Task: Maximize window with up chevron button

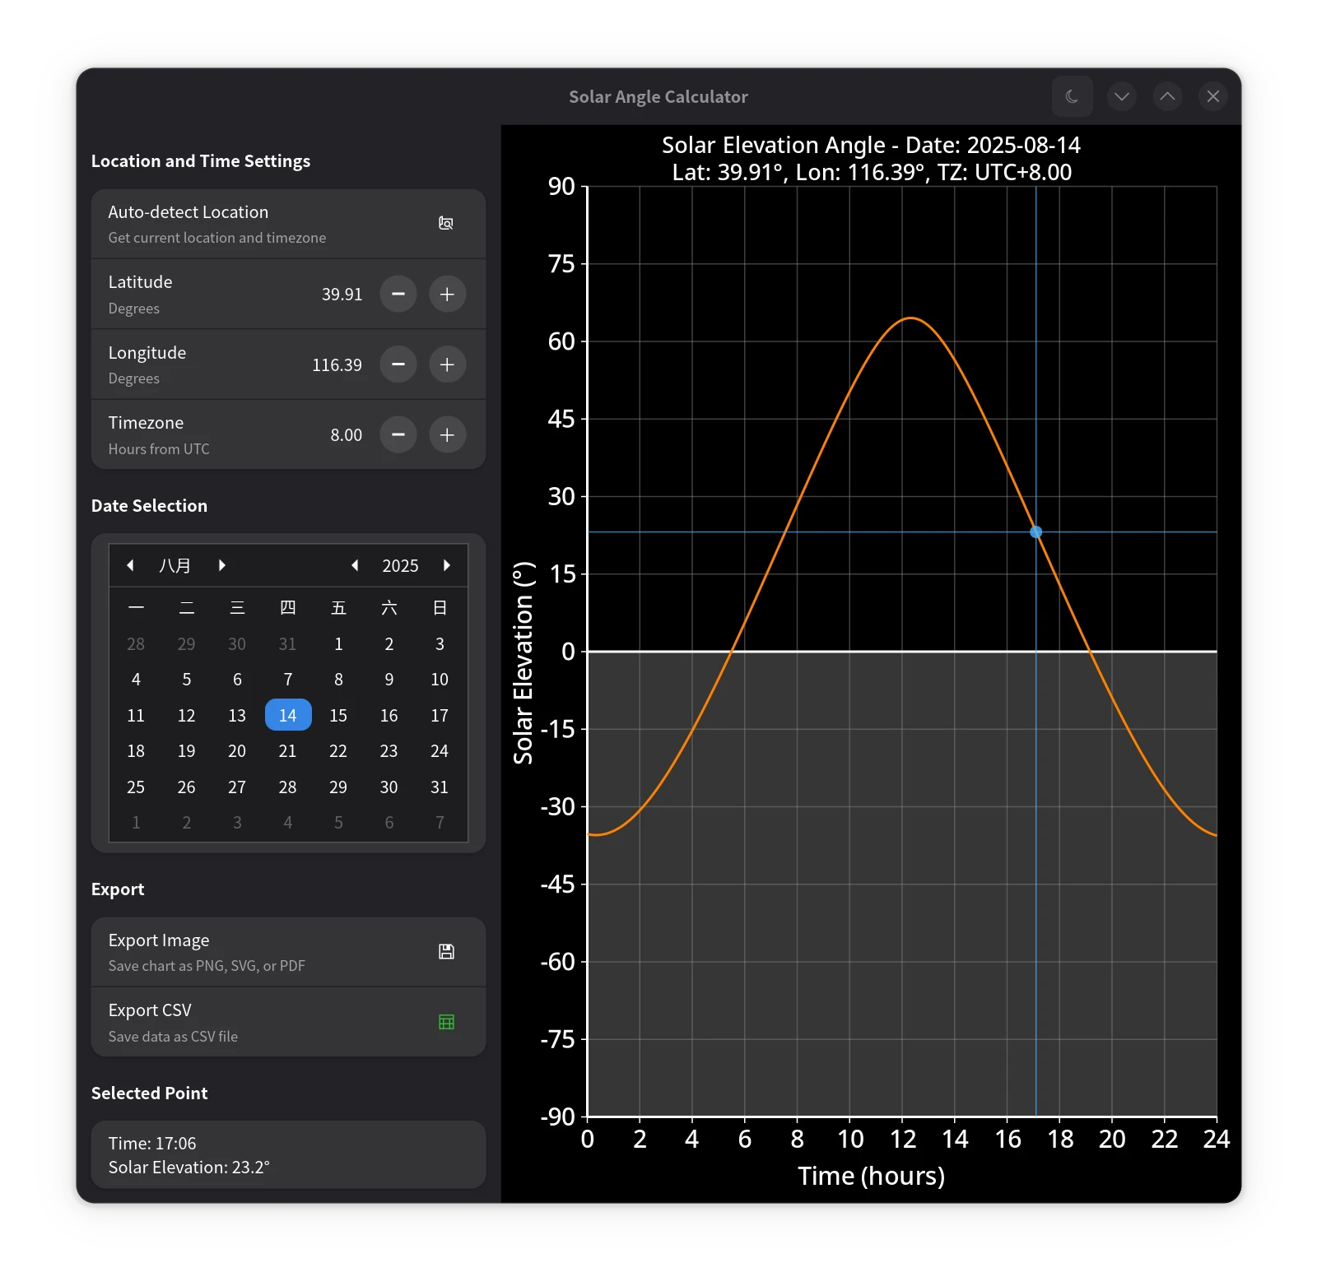Action: (x=1167, y=96)
